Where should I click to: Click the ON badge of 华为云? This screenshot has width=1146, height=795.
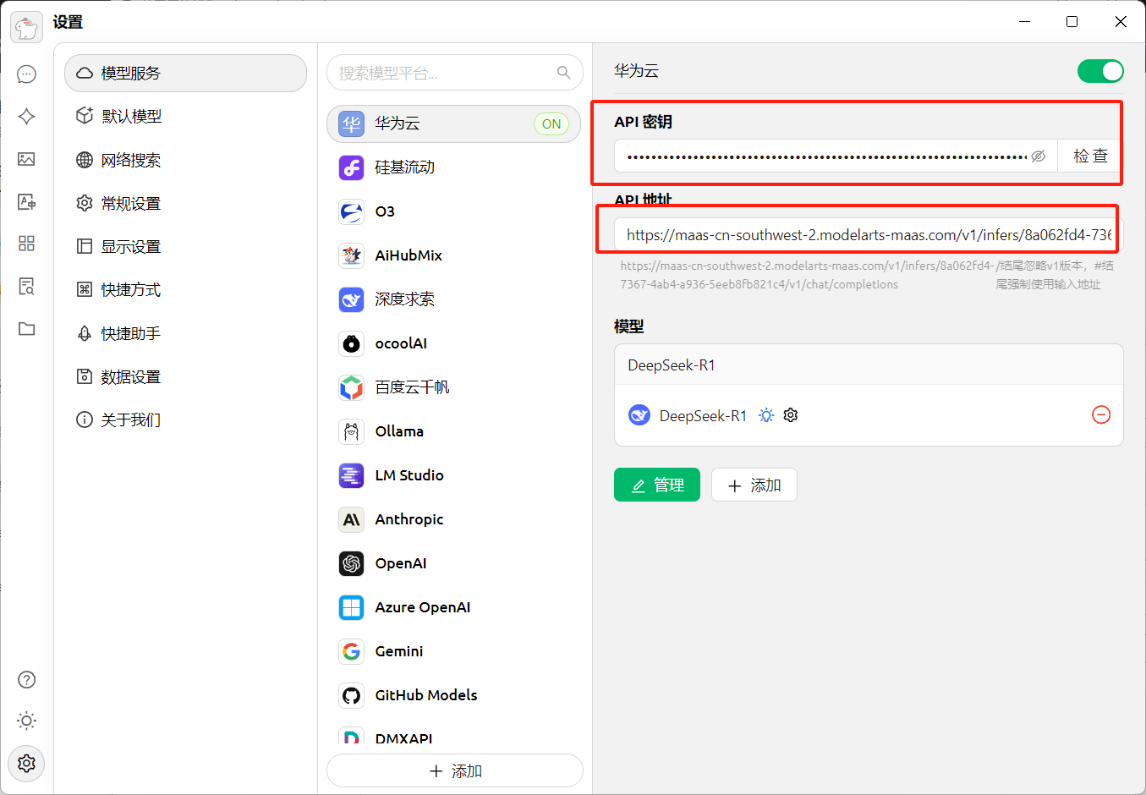click(551, 123)
